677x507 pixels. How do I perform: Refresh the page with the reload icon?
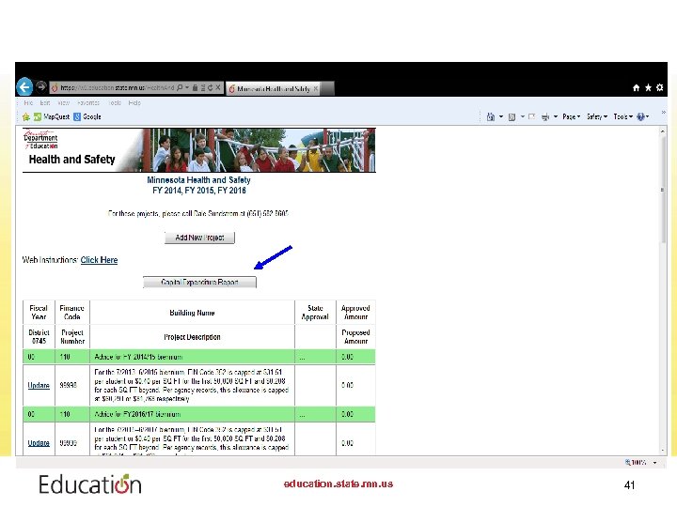coord(211,87)
